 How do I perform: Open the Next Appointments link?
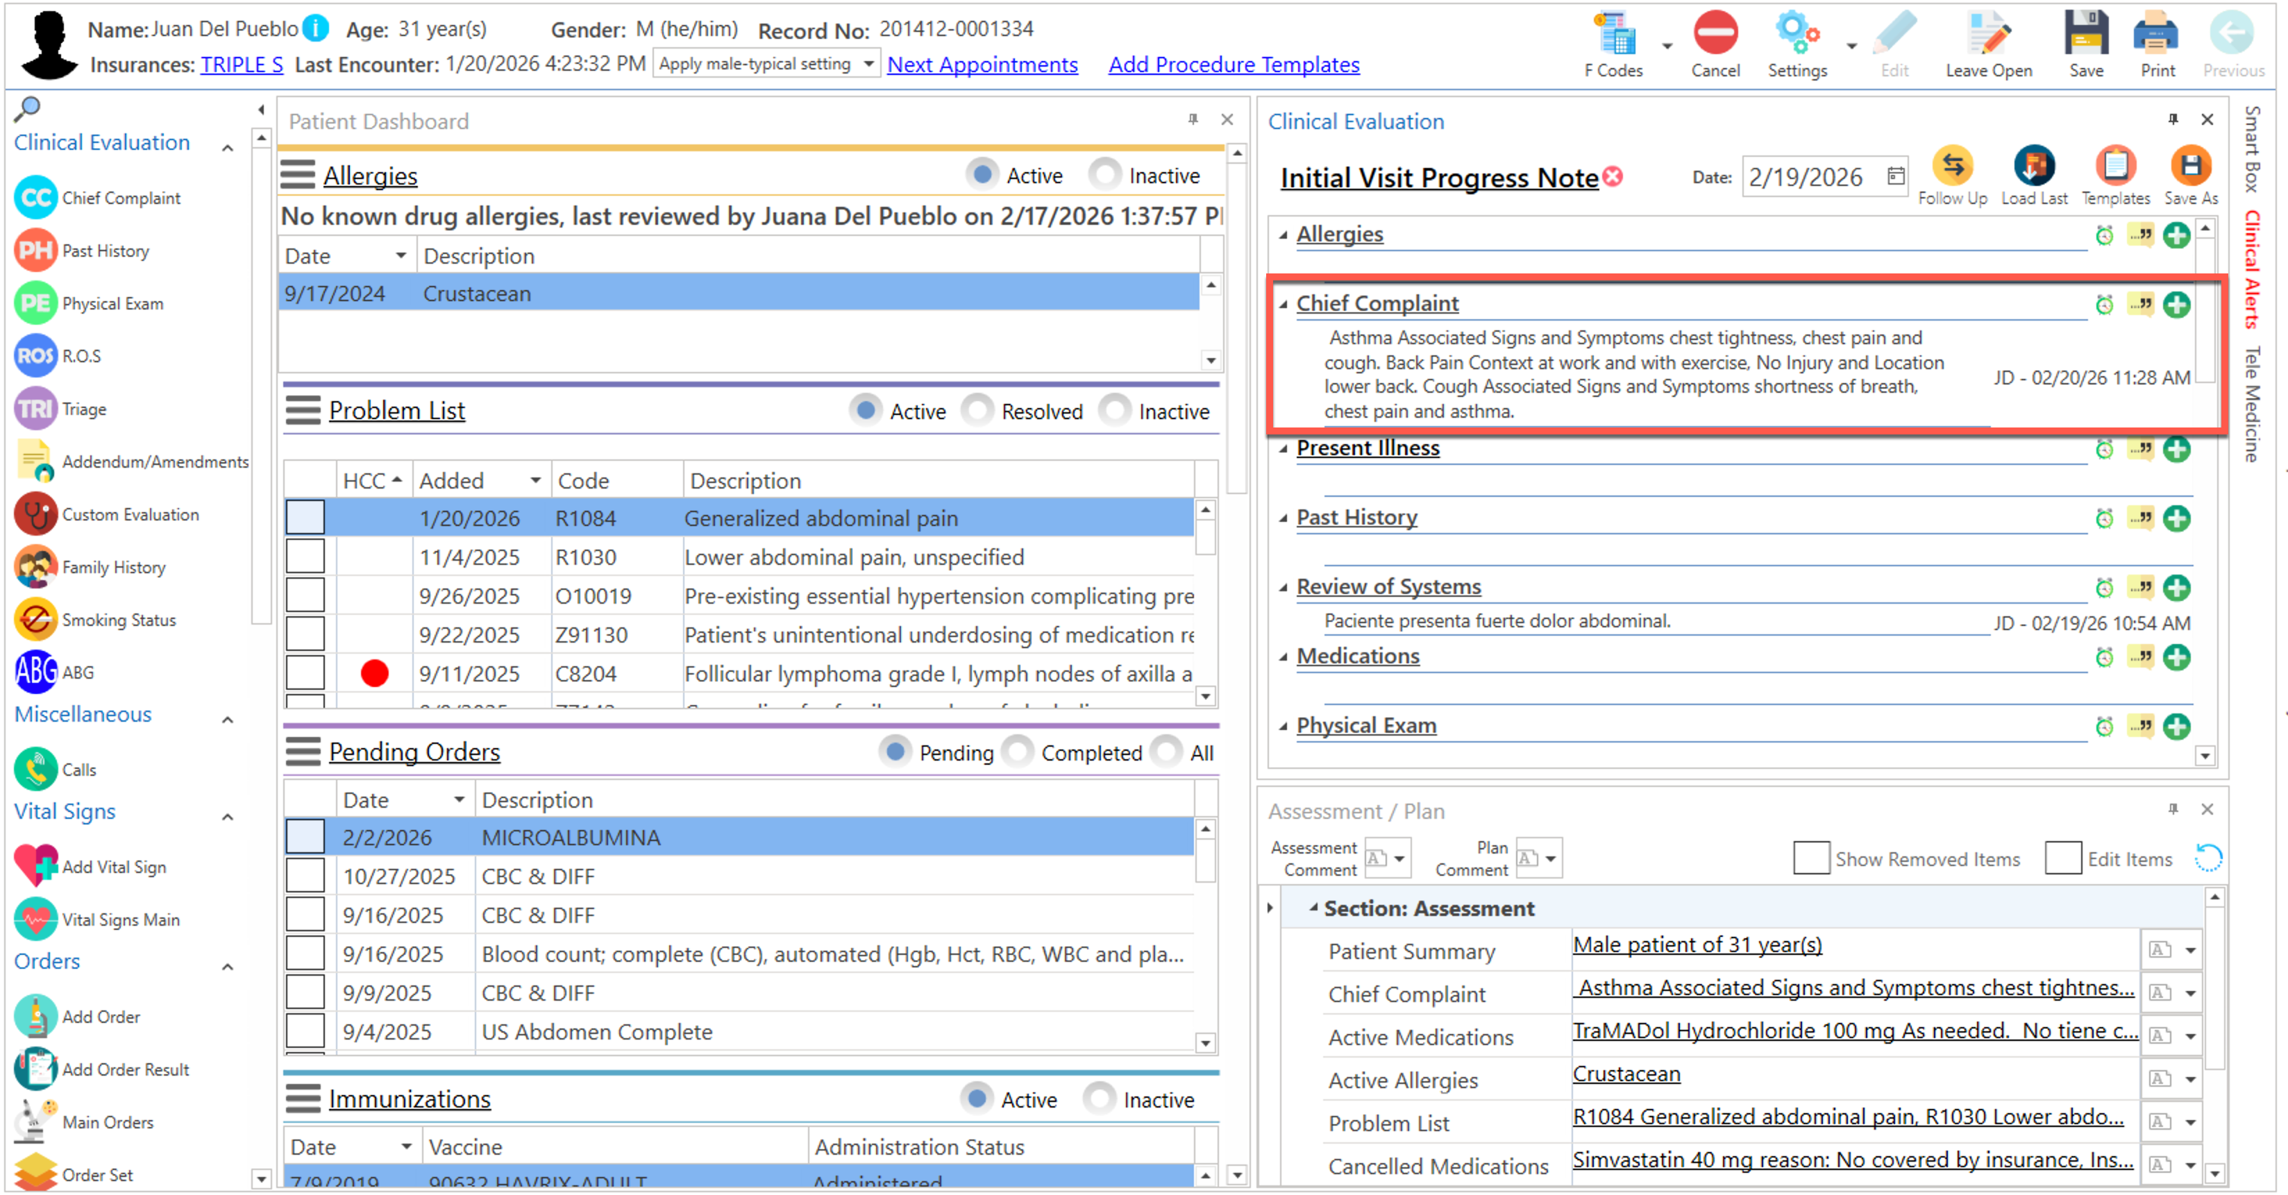pyautogui.click(x=982, y=65)
